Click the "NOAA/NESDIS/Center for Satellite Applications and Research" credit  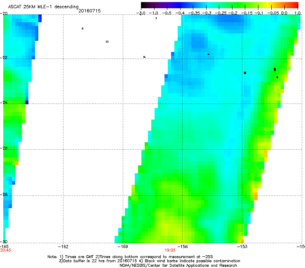(178, 266)
